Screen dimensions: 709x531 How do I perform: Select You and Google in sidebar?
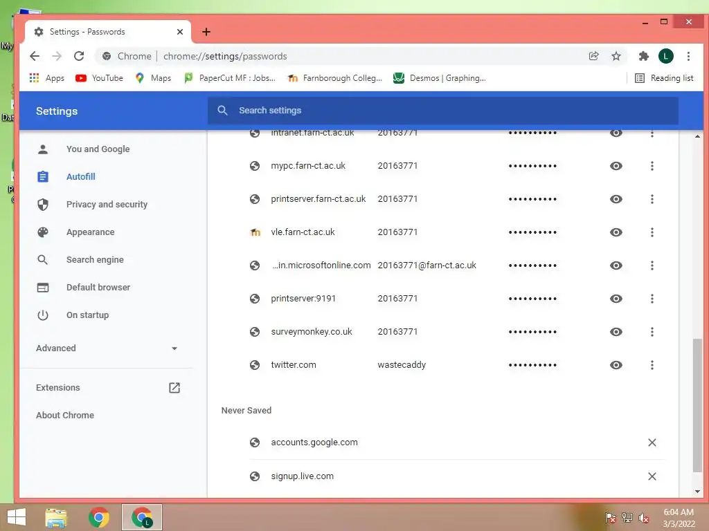tap(98, 149)
